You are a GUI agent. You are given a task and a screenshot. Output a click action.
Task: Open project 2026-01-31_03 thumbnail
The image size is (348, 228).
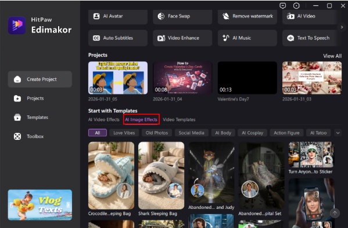click(x=312, y=78)
